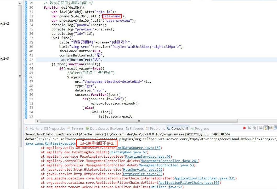Click 'title:json.result,' line
277x189 pixels.
click(116, 116)
